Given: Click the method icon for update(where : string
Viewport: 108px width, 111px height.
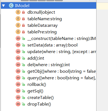Looking at the screenshot, I should [18, 51].
